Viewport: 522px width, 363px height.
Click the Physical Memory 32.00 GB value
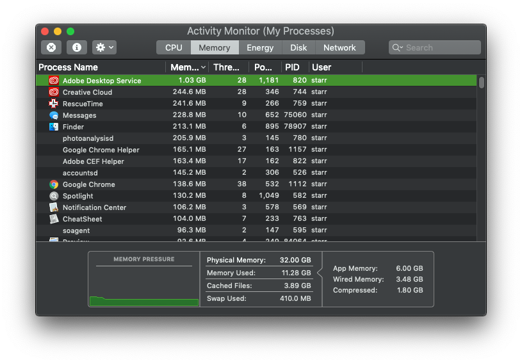[x=295, y=260]
